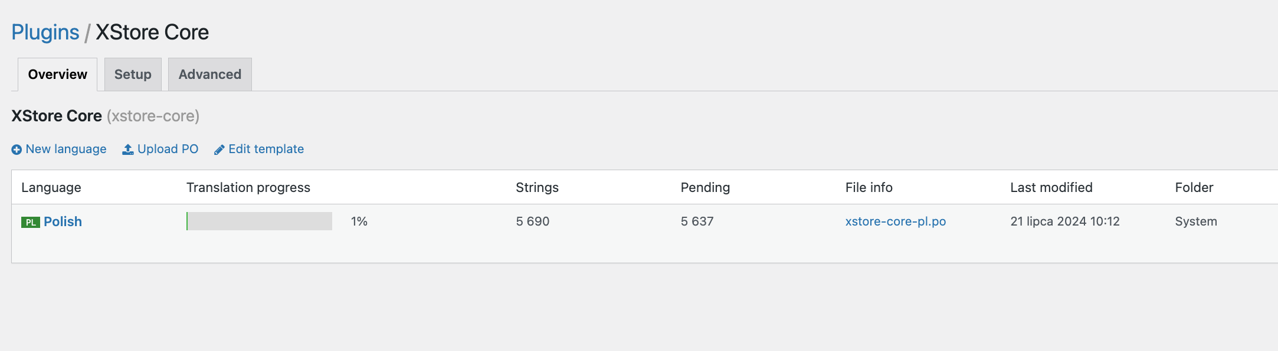Switch to the Advanced tab
1278x351 pixels.
[x=210, y=75]
